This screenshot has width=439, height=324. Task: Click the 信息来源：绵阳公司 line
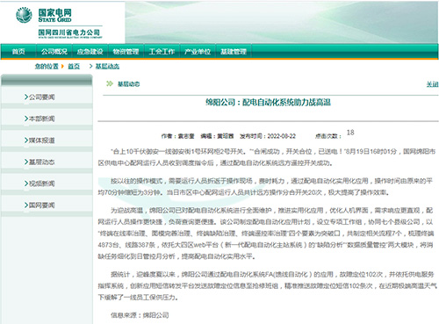[140, 315]
